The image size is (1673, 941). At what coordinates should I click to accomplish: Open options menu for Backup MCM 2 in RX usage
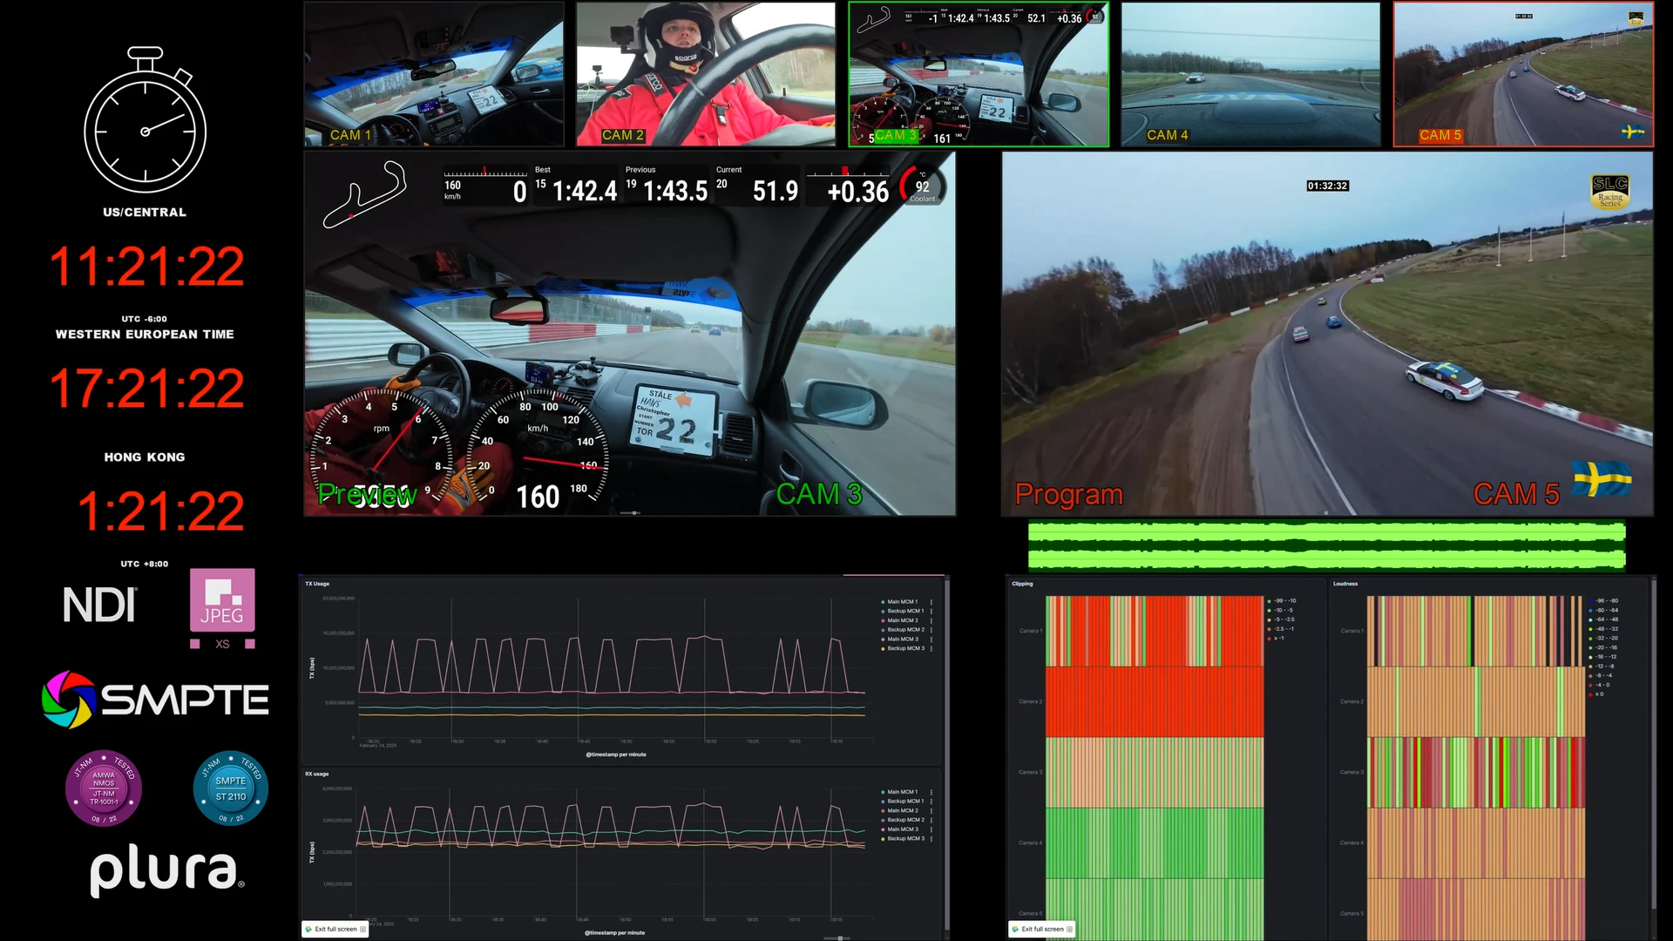pos(931,820)
